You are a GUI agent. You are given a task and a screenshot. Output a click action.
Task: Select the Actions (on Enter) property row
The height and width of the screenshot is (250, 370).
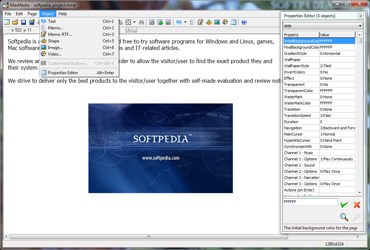[x=319, y=190]
